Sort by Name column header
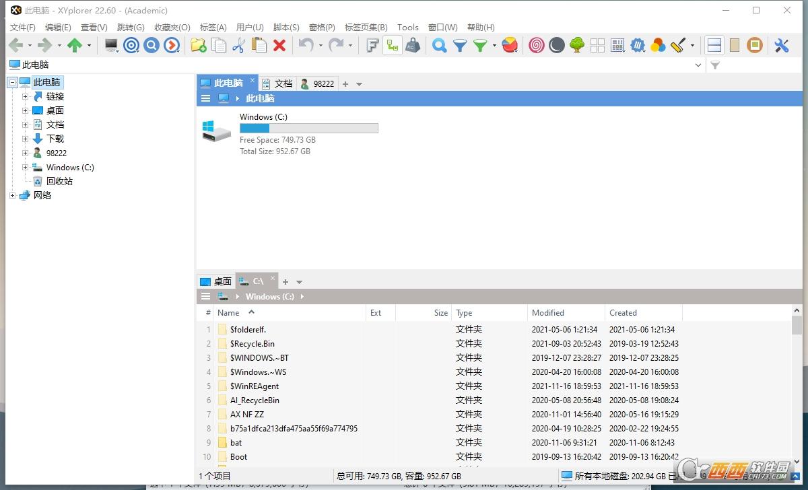The width and height of the screenshot is (808, 490). coord(290,313)
